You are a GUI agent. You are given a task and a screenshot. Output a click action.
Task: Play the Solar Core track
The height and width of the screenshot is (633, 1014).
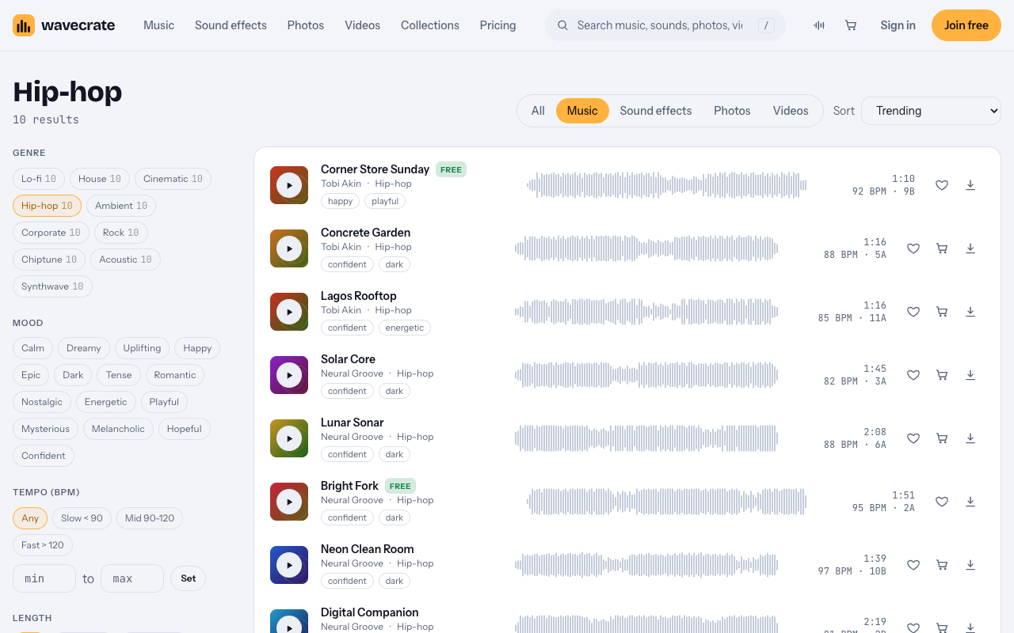(289, 375)
